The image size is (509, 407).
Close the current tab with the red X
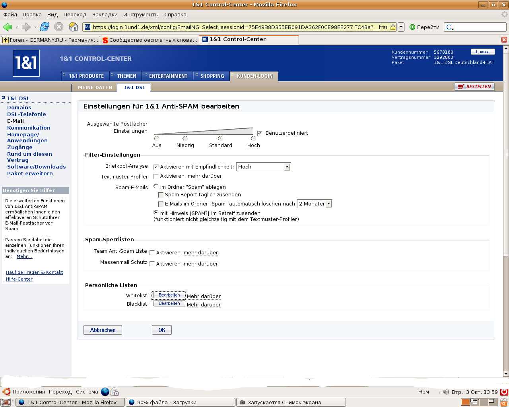pyautogui.click(x=504, y=40)
